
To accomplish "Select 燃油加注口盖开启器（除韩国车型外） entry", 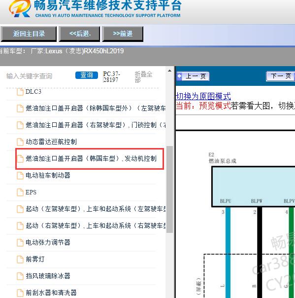I will (96, 109).
